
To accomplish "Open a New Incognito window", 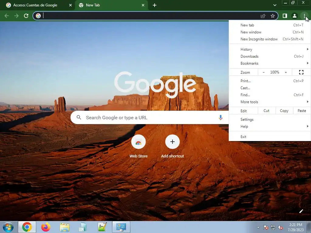I will (x=270, y=39).
